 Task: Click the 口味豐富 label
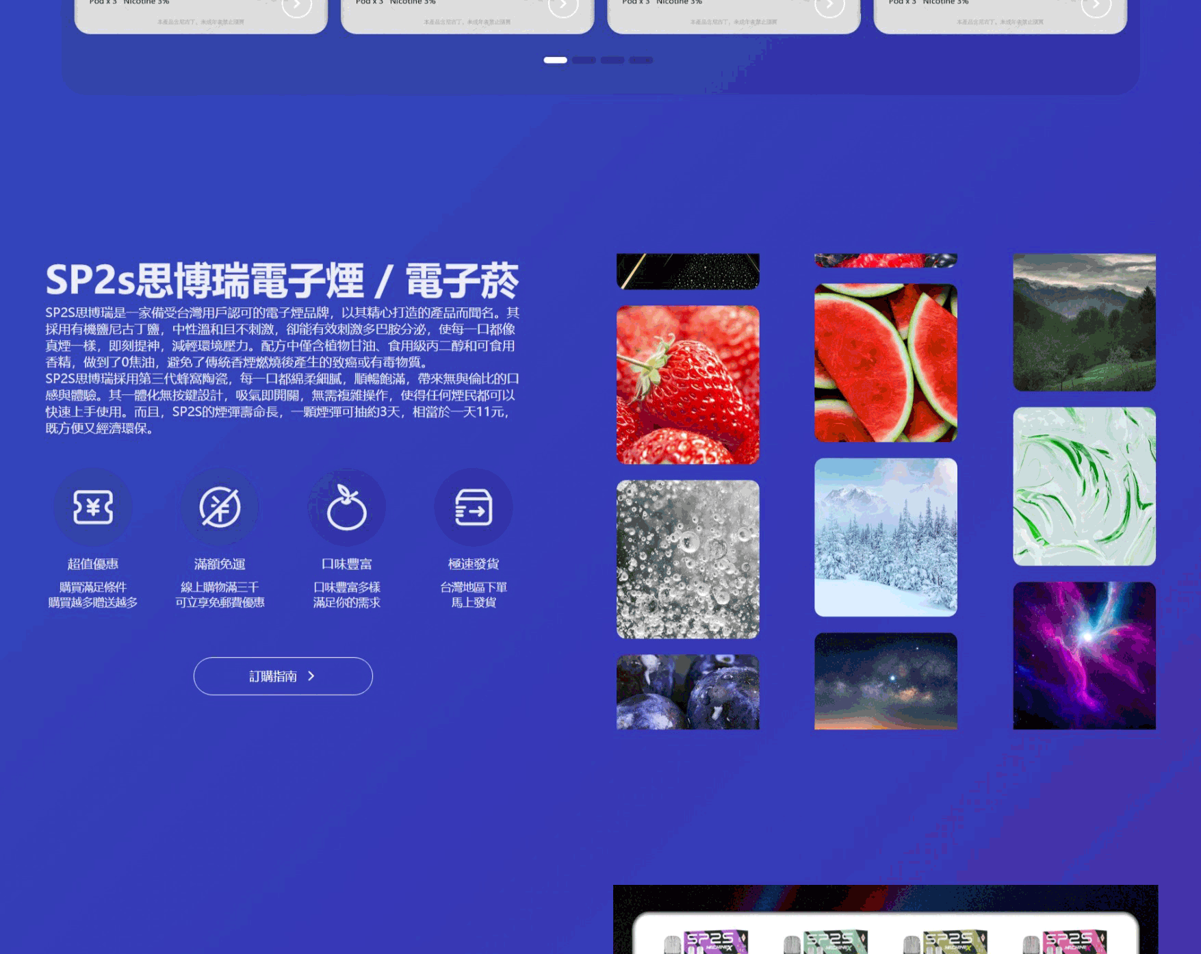tap(346, 564)
